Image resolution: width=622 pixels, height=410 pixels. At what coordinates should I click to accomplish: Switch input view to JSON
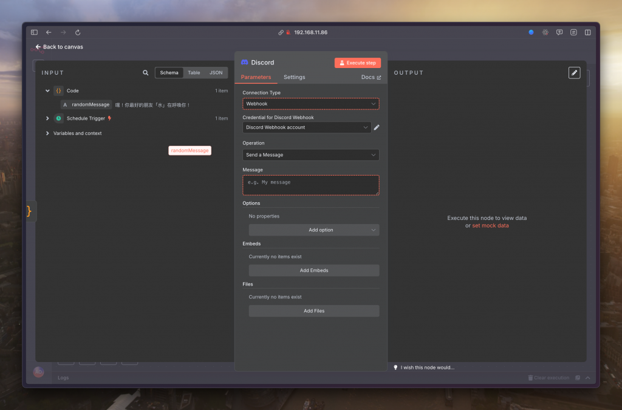(x=216, y=72)
